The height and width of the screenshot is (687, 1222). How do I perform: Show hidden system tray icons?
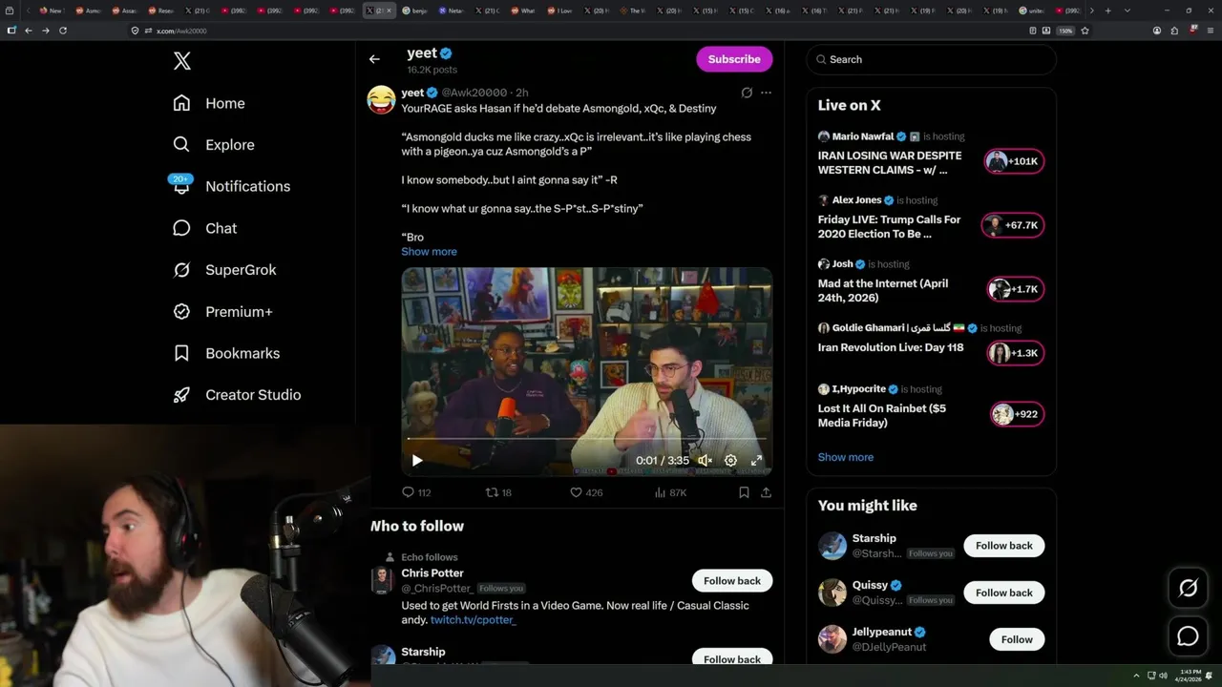pos(1136,677)
